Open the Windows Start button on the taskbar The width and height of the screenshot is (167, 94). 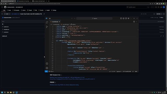2,92
